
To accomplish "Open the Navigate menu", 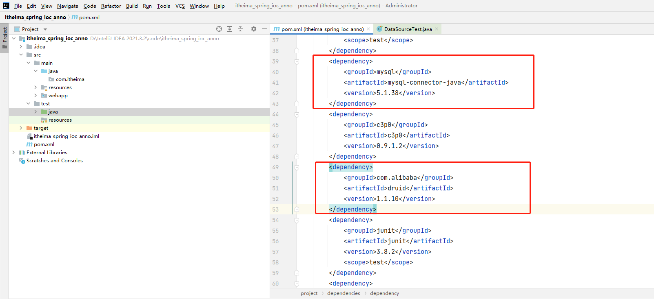I will [68, 6].
